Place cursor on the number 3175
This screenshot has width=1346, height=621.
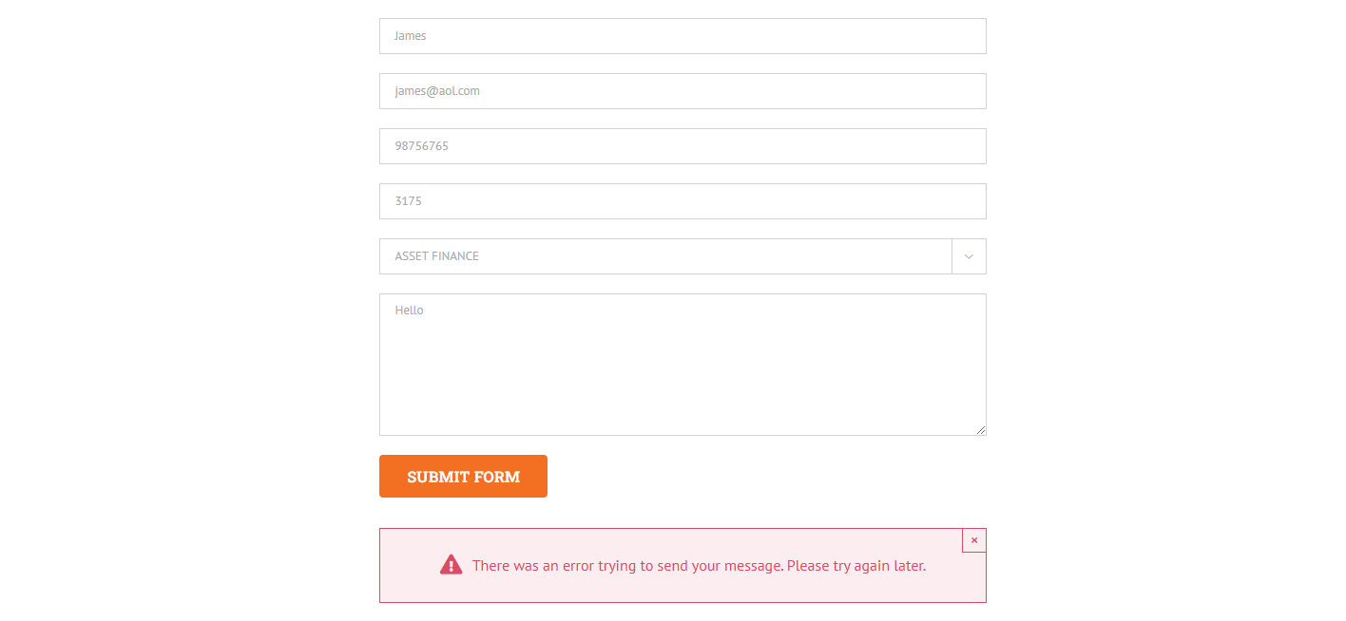click(408, 201)
